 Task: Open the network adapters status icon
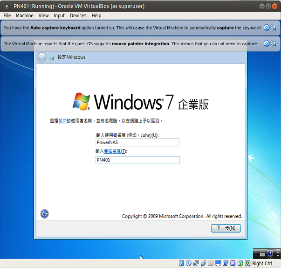click(x=196, y=263)
